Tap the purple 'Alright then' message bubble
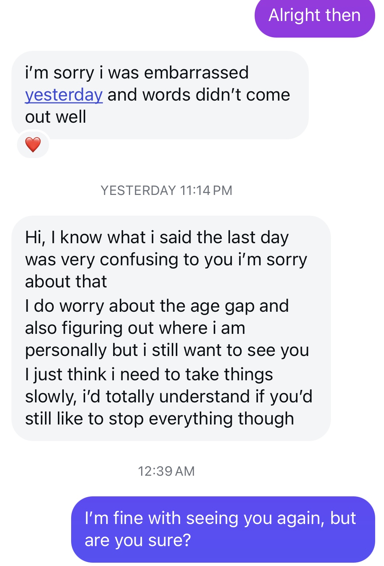 pos(314,15)
